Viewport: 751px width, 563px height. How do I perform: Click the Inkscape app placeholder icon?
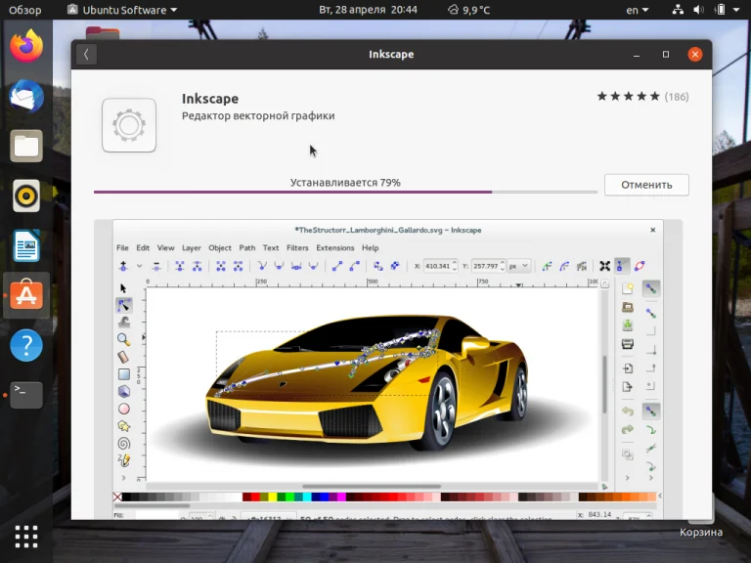[x=129, y=125]
